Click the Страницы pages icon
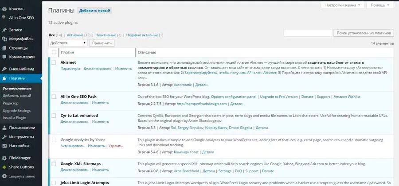 coord(4,48)
